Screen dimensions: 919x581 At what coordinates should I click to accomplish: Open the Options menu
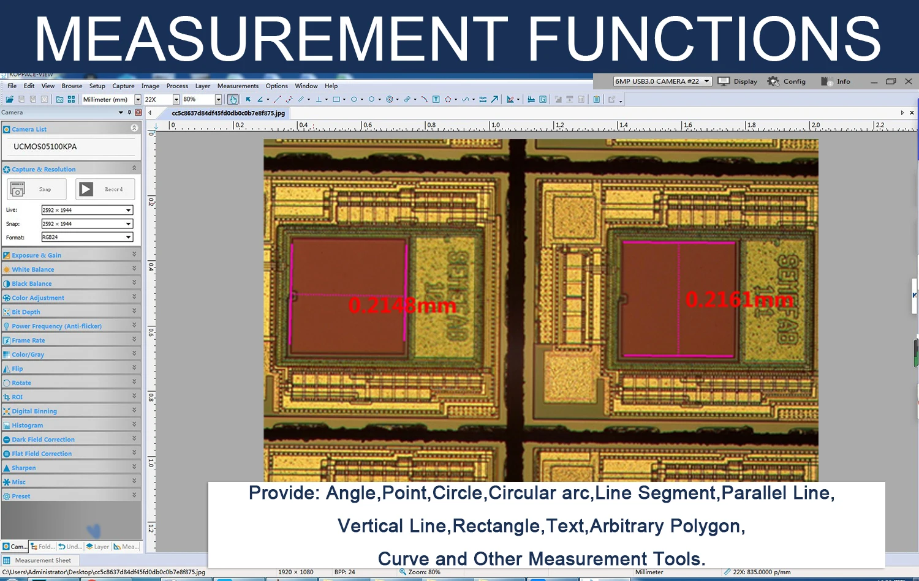277,86
